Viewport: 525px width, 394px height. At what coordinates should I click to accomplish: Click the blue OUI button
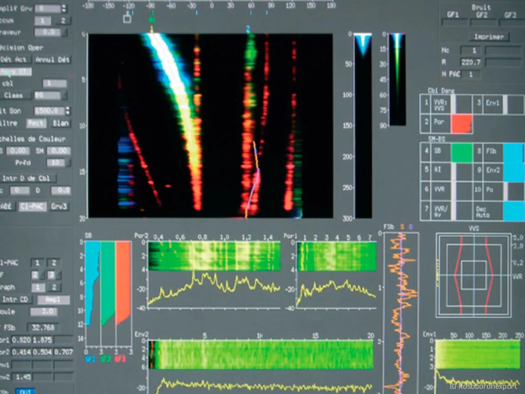pyautogui.click(x=25, y=391)
